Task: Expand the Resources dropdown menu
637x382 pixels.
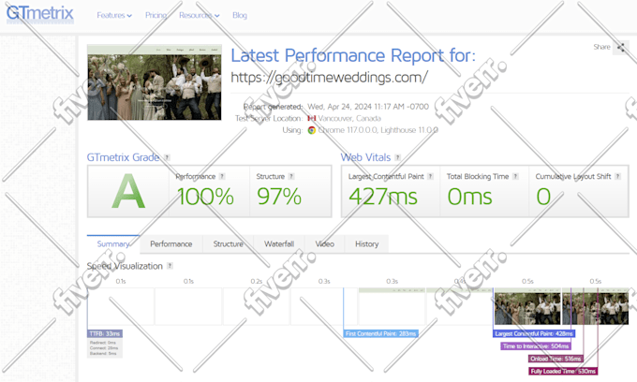Action: click(199, 15)
